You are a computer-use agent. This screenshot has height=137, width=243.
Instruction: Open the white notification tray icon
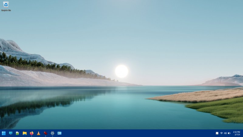217,133
